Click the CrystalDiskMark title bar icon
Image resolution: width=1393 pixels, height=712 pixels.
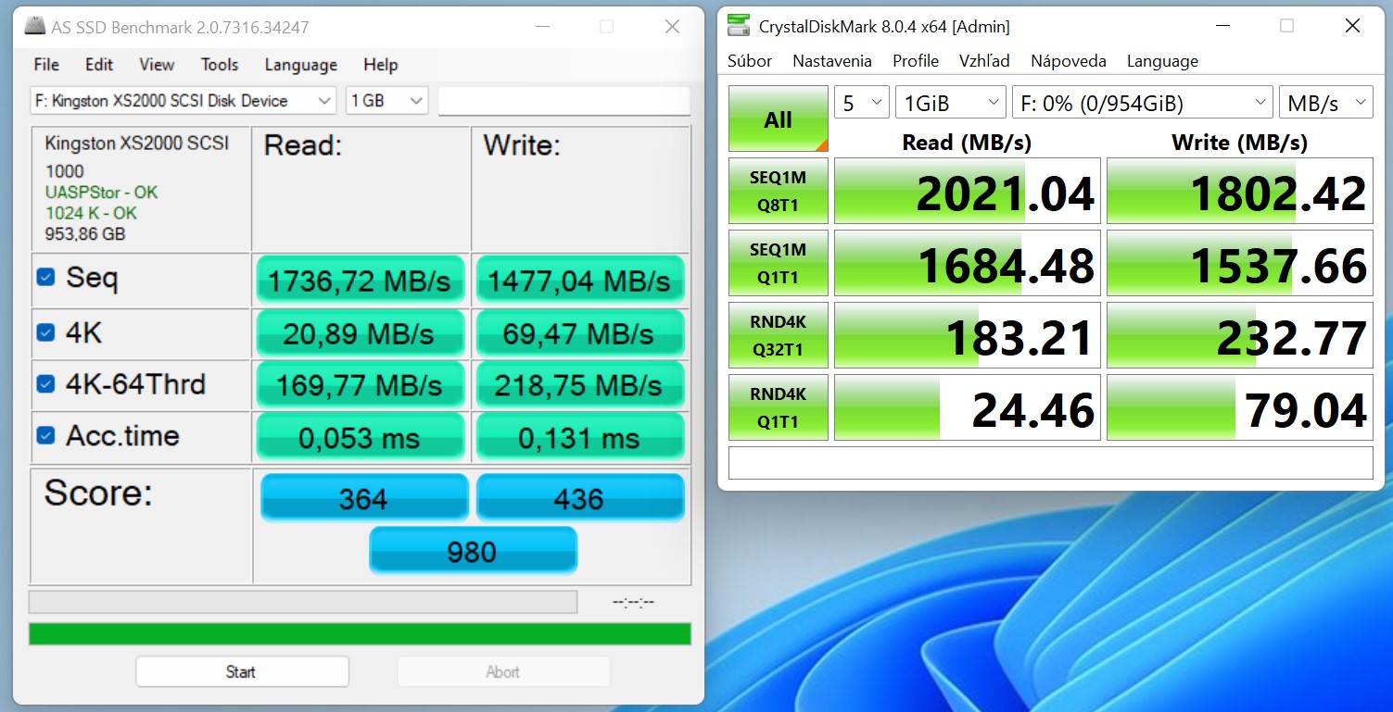coord(738,26)
